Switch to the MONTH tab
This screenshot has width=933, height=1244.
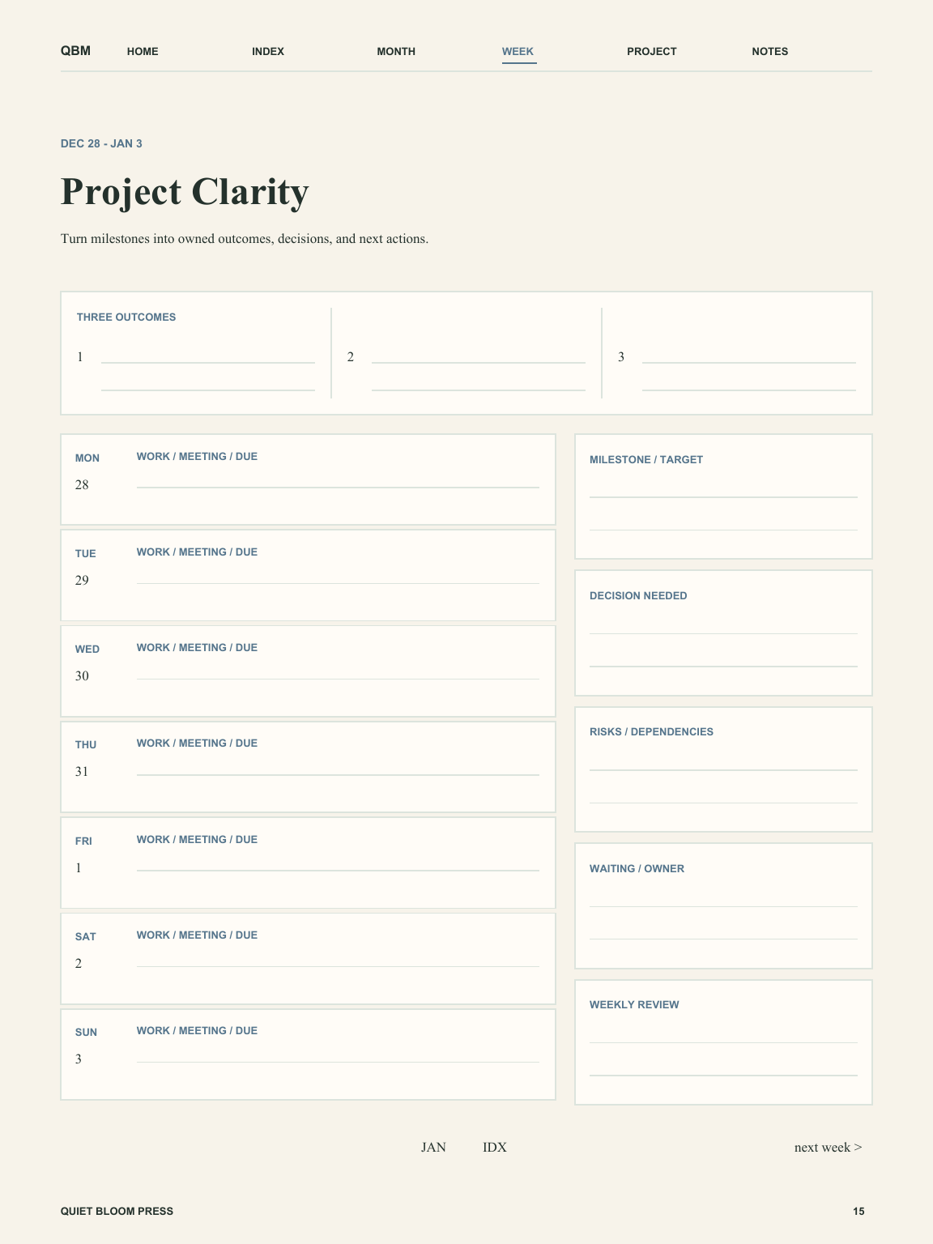[396, 51]
